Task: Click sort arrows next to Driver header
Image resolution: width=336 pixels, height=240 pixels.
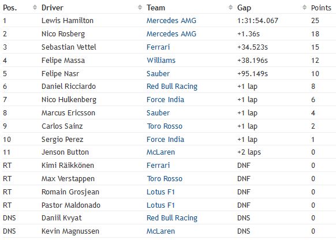Action: [x=140, y=7]
